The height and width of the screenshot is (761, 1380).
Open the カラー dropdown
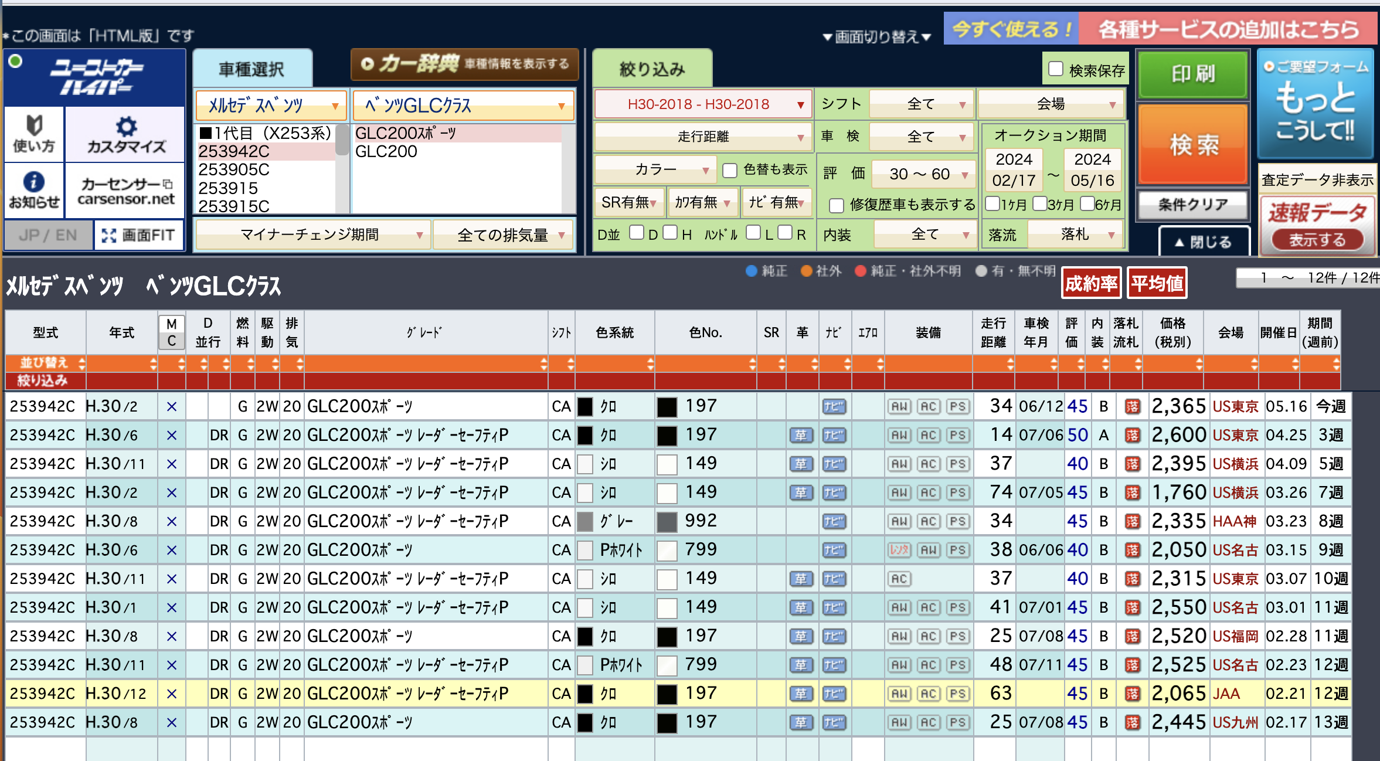pos(655,170)
